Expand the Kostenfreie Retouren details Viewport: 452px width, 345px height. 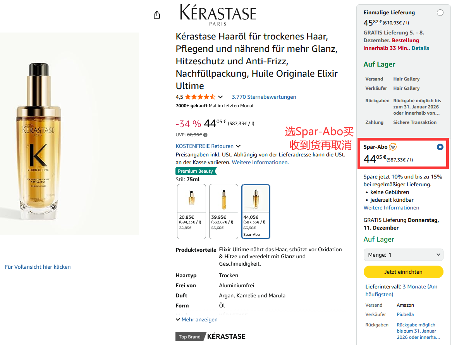tap(238, 146)
